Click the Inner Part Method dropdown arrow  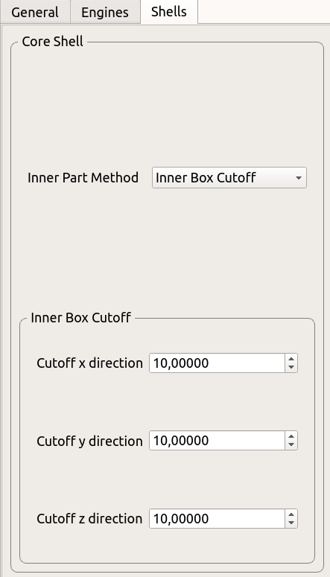point(298,178)
